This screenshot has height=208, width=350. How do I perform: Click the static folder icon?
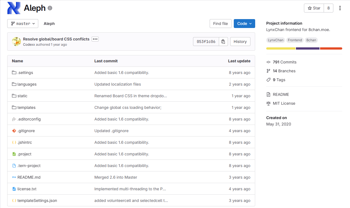tap(14, 96)
